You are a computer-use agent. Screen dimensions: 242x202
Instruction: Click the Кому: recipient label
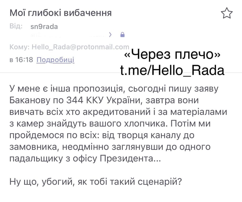pyautogui.click(x=20, y=47)
